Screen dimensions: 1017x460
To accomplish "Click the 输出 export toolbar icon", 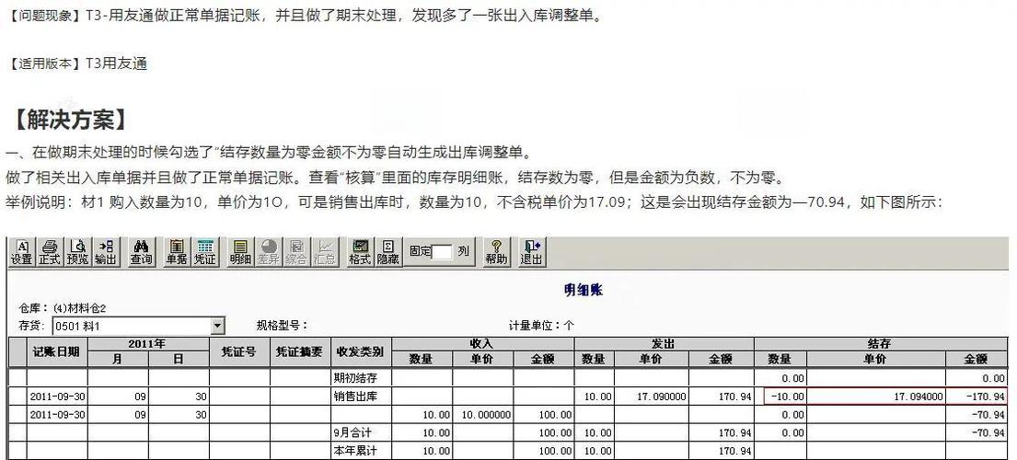I will point(106,252).
